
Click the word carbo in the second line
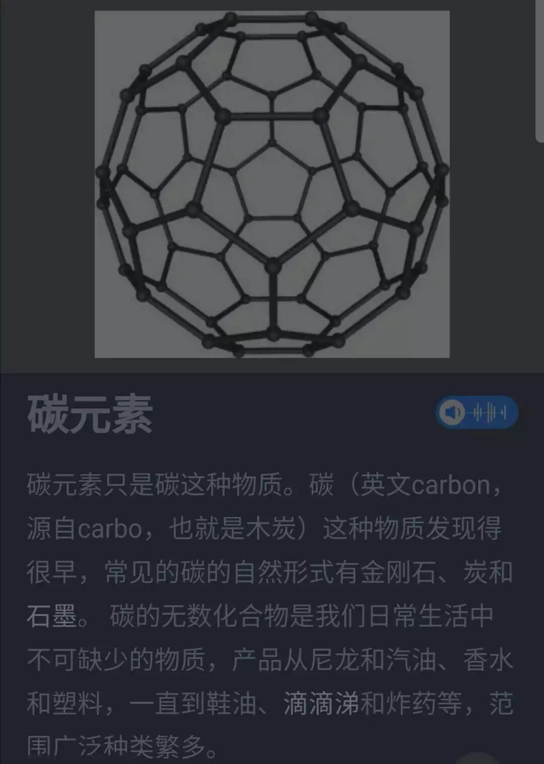[x=110, y=529]
